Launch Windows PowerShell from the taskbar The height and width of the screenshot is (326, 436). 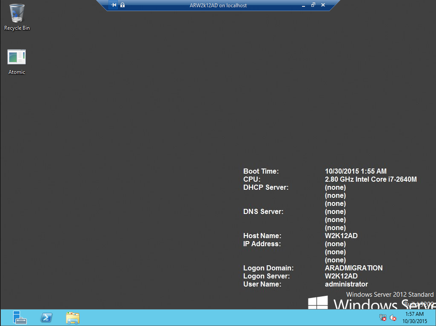tap(46, 317)
